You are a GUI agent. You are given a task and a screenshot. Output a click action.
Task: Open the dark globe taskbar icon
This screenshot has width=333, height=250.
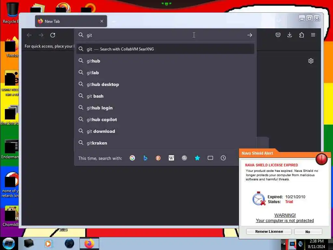(x=69, y=243)
